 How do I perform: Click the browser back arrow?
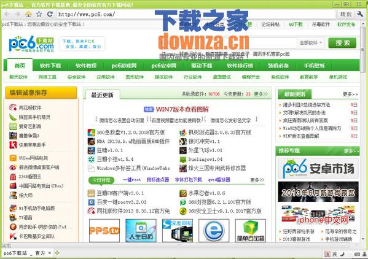pyautogui.click(x=7, y=14)
